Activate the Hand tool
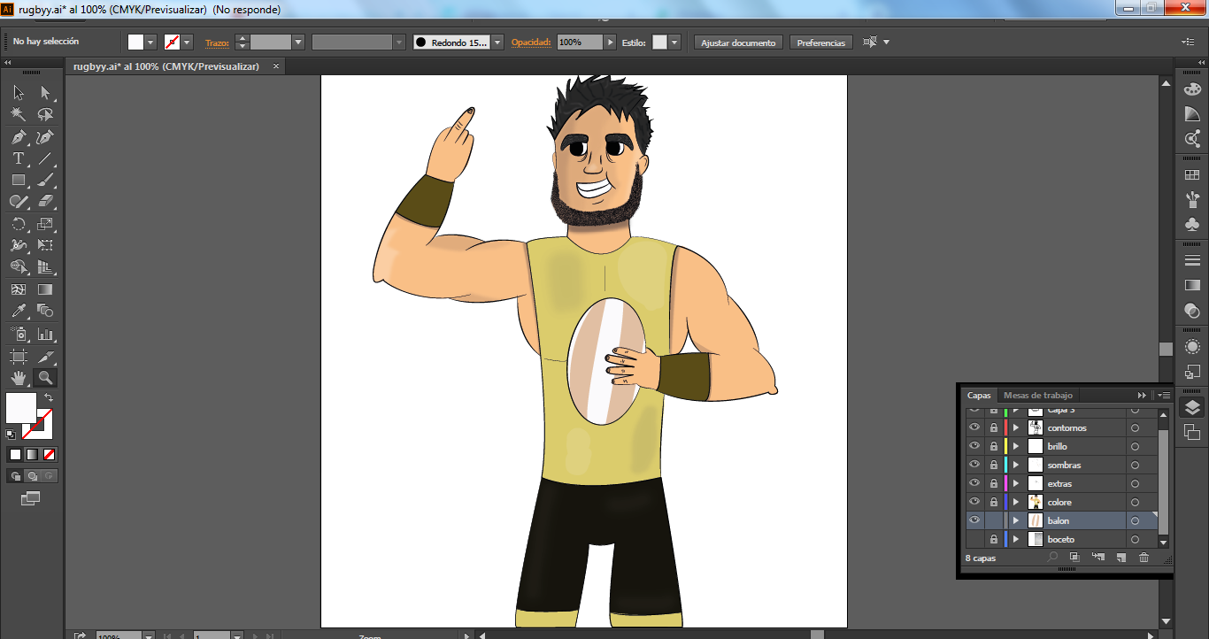Screen dimensions: 1209x639 (19, 378)
